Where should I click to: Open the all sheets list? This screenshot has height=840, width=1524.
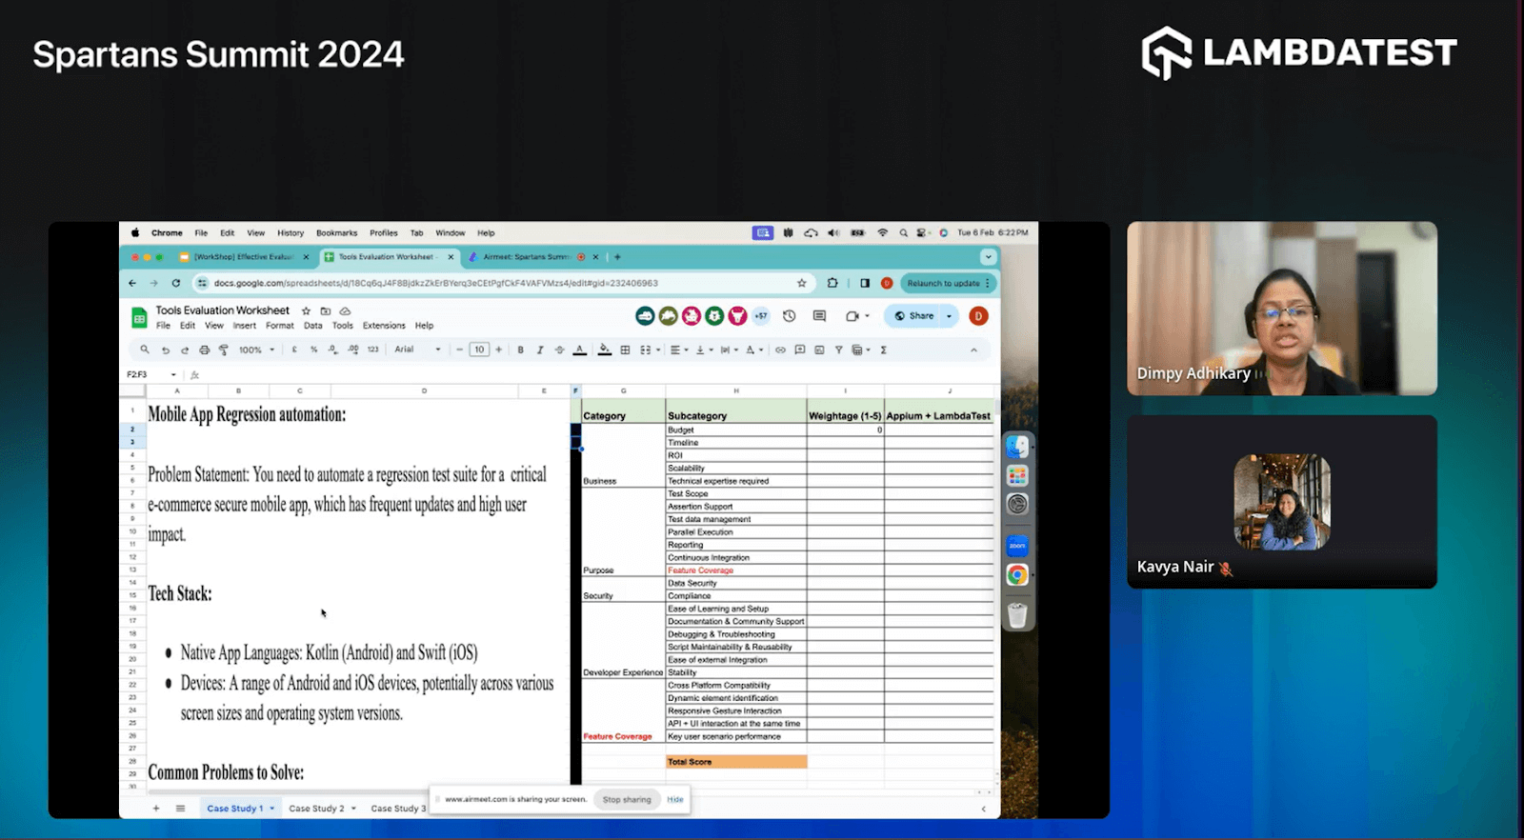(x=180, y=809)
